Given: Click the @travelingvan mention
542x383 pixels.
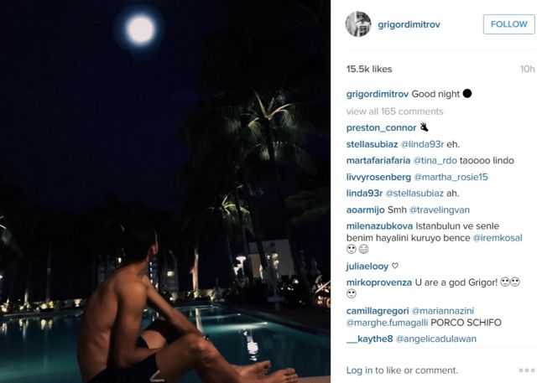Looking at the screenshot, I should [440, 210].
